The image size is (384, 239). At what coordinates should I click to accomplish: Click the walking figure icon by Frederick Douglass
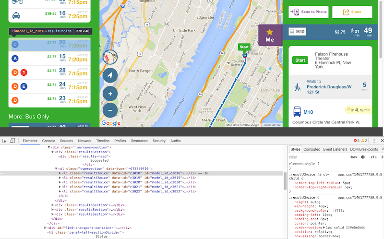point(297,87)
